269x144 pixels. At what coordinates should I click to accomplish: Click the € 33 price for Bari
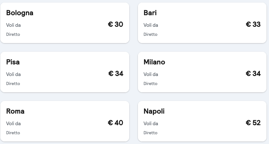point(253,24)
